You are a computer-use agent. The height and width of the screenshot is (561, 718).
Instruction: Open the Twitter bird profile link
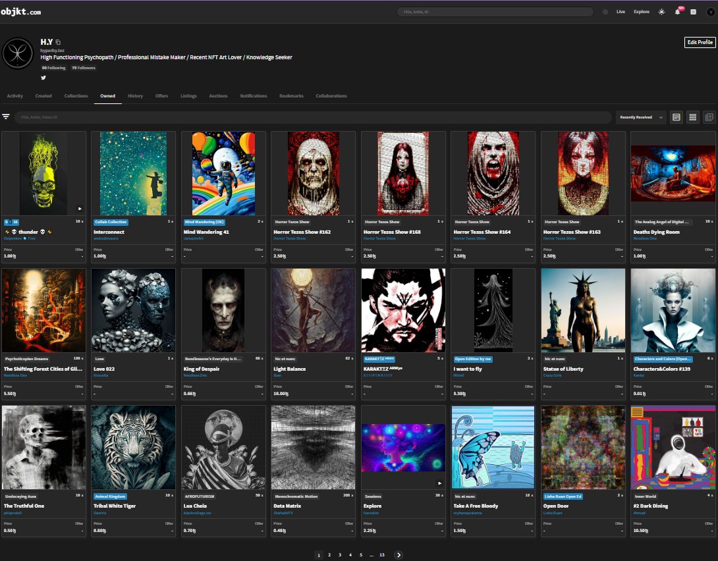pos(43,77)
